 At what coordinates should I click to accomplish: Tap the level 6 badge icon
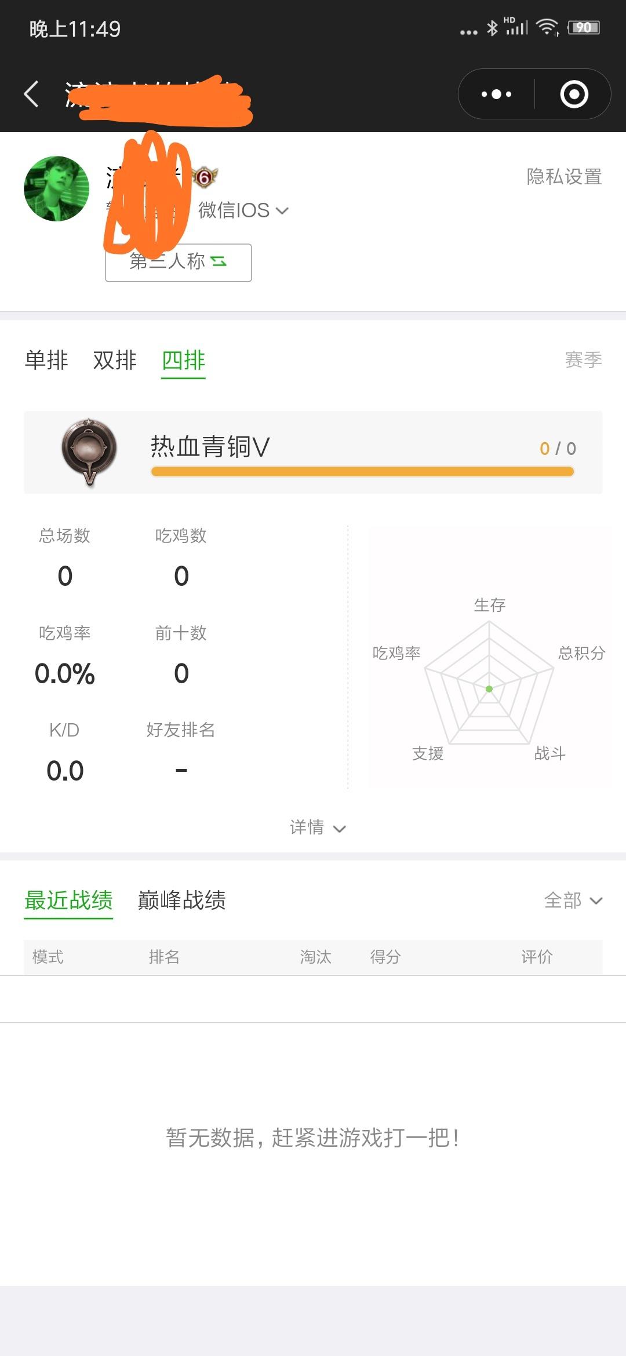point(204,177)
